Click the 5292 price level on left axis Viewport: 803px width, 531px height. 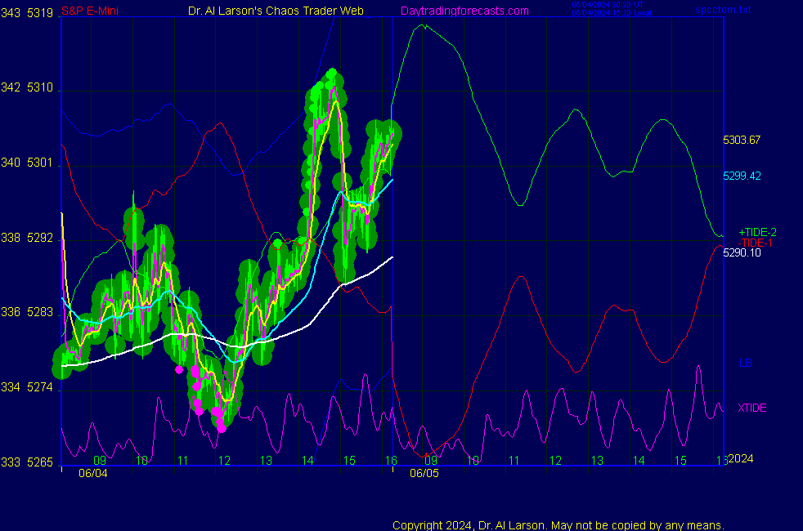click(38, 238)
